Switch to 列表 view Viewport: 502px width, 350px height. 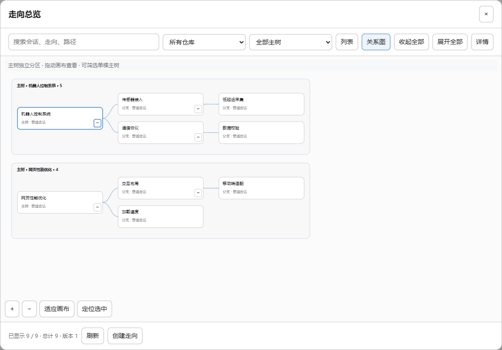tap(347, 42)
